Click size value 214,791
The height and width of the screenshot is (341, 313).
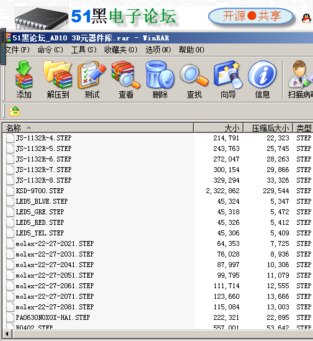(x=226, y=138)
